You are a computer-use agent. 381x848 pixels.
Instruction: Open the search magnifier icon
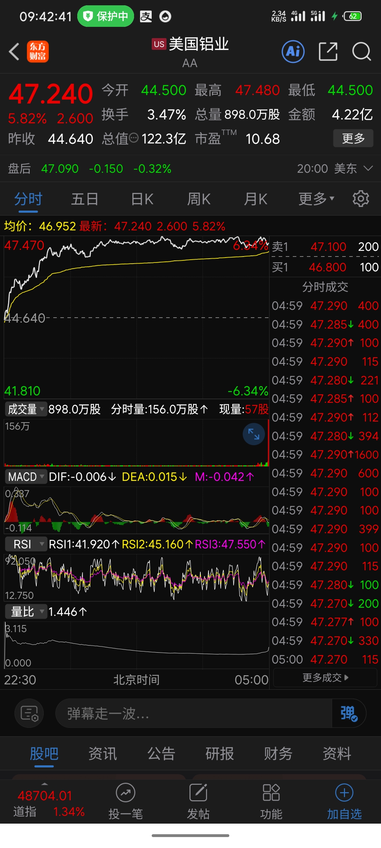click(362, 52)
